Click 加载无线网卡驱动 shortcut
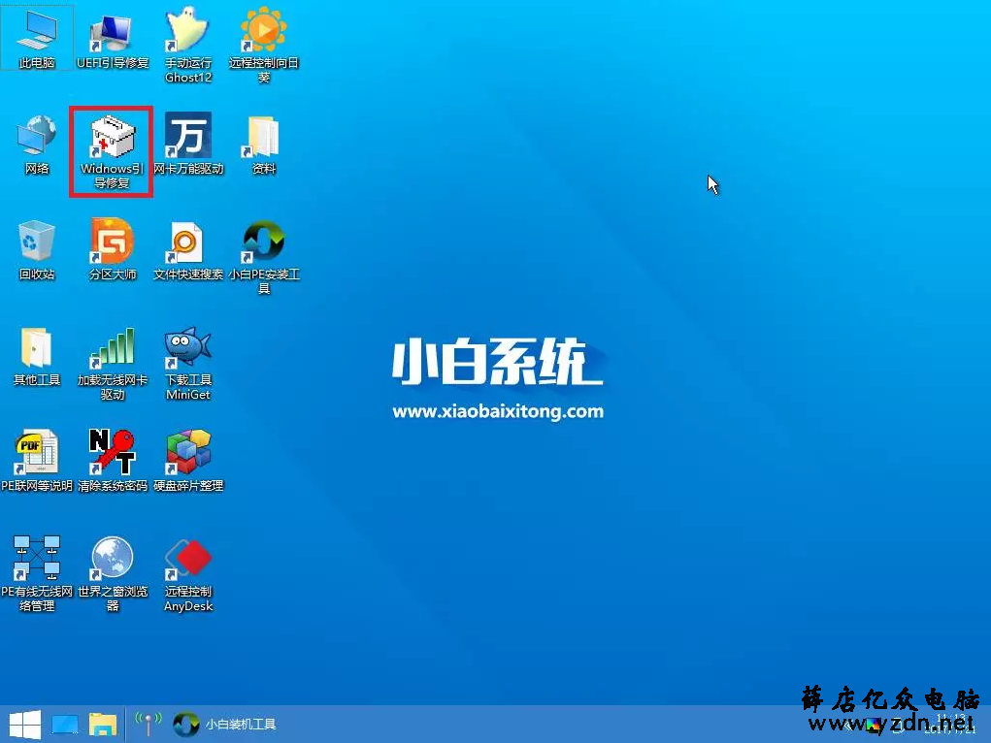The height and width of the screenshot is (743, 991). pos(113,363)
